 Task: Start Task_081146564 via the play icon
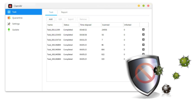143,49
